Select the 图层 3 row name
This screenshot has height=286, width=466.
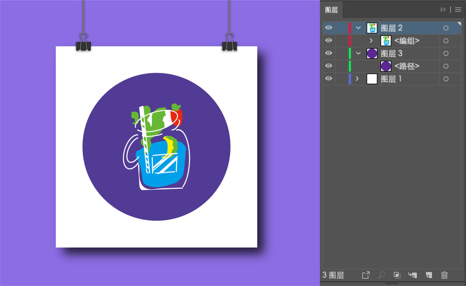pos(391,53)
